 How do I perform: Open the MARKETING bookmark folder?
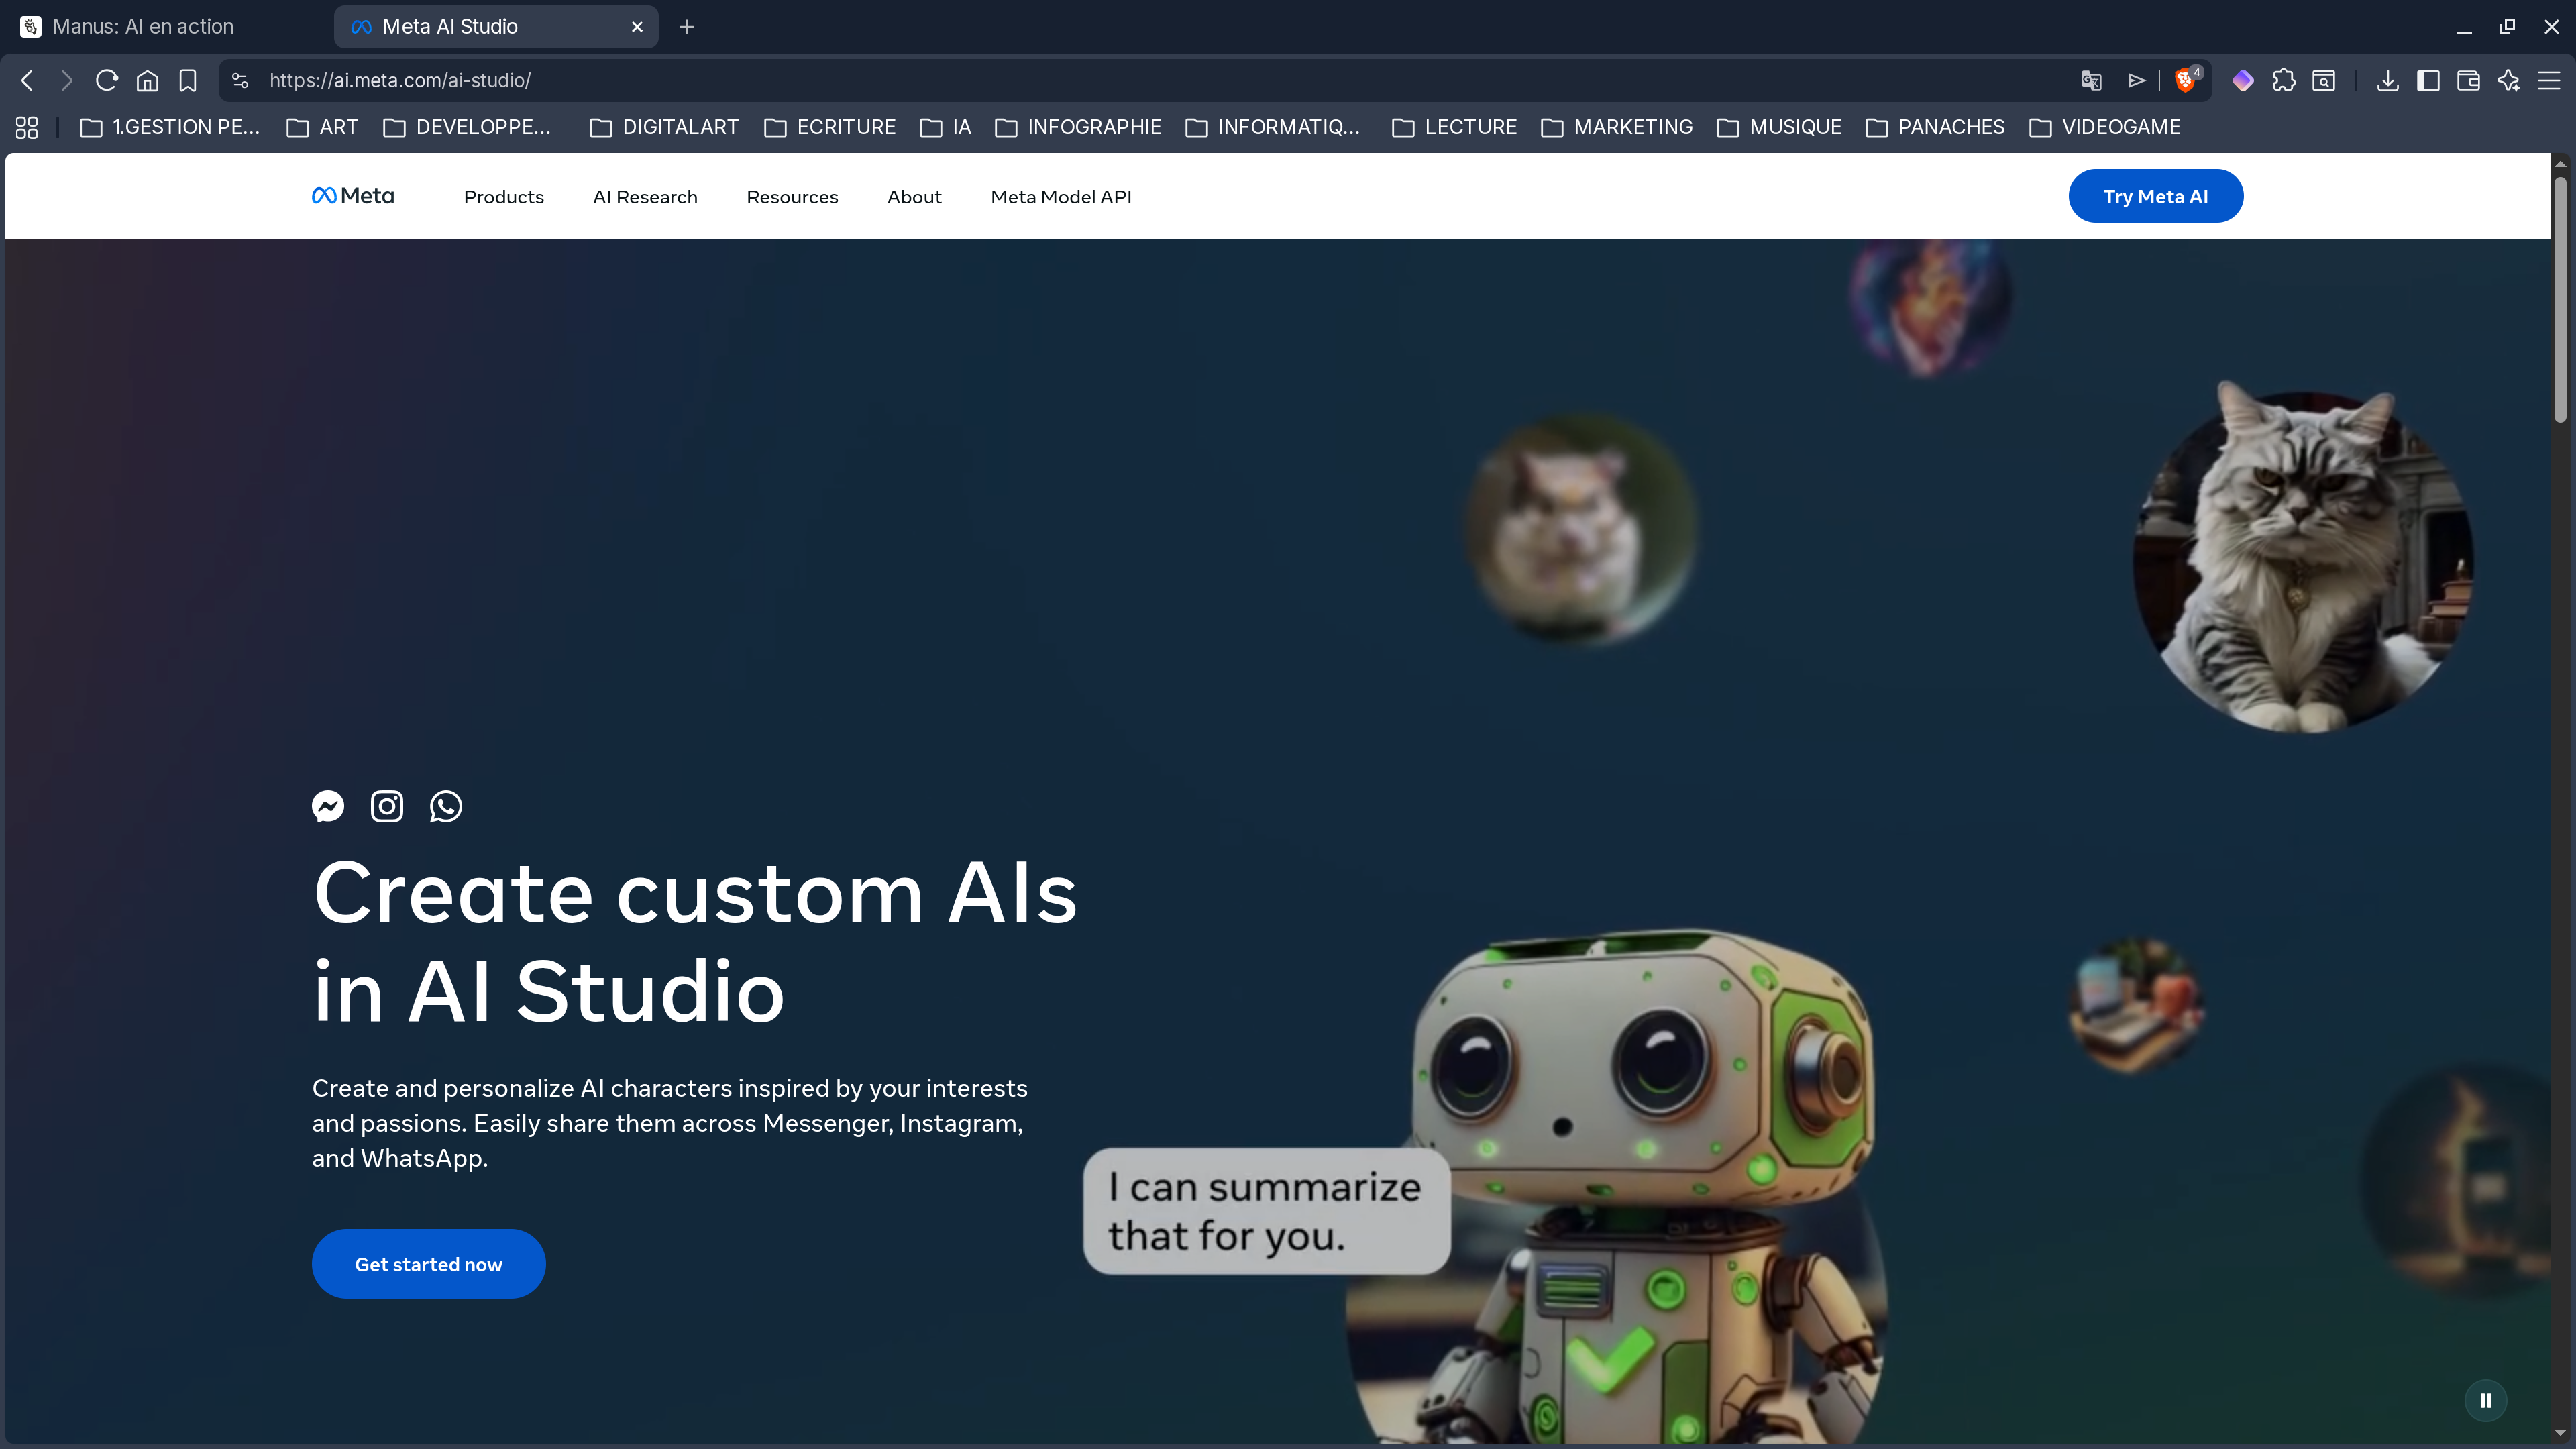(x=1617, y=127)
